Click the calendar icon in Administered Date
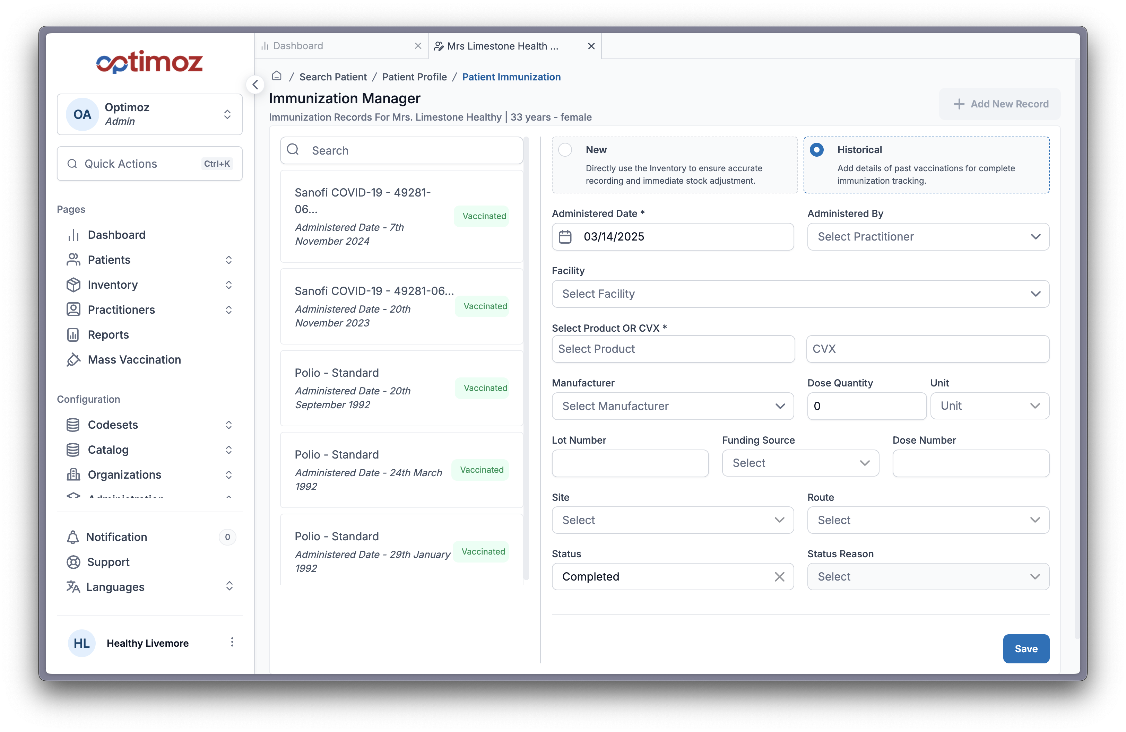 click(x=565, y=236)
